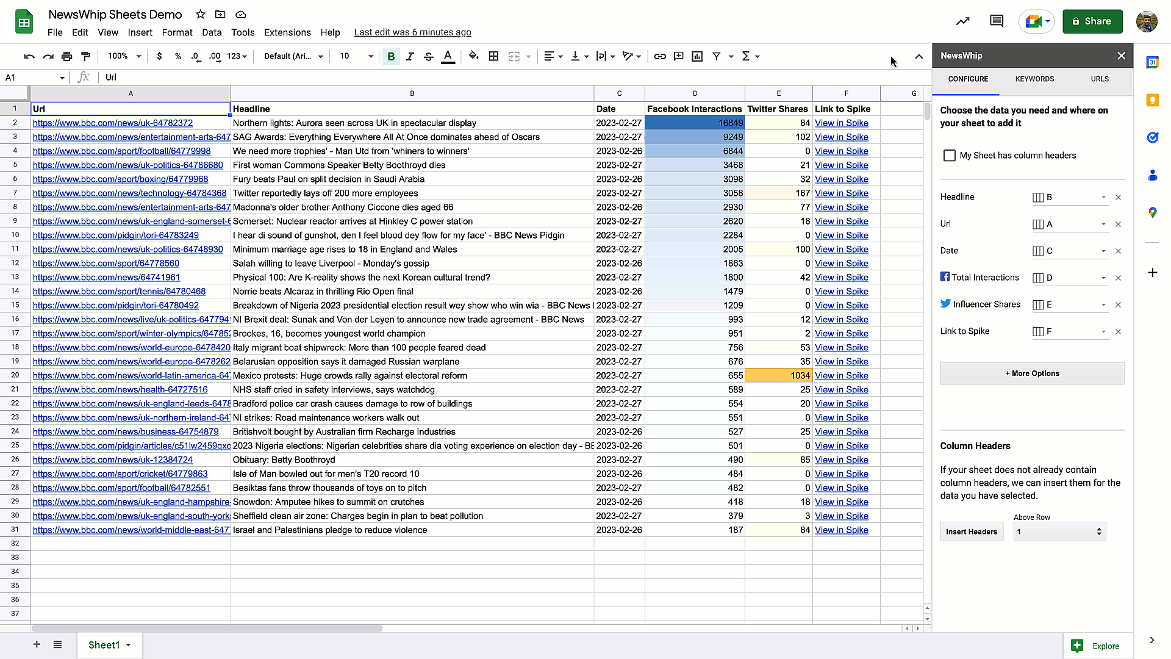Click the Add sheet plus button

click(x=37, y=644)
